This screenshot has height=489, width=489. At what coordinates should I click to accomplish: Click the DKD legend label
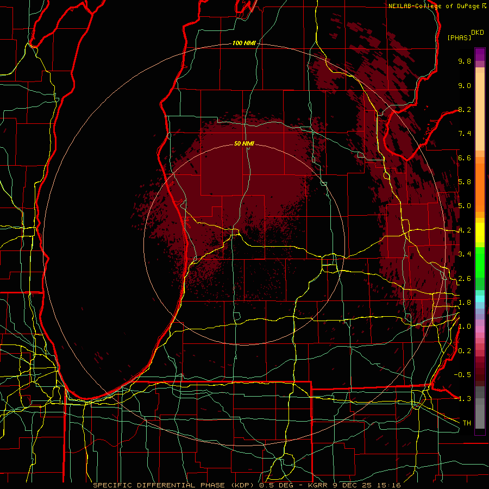pos(478,33)
